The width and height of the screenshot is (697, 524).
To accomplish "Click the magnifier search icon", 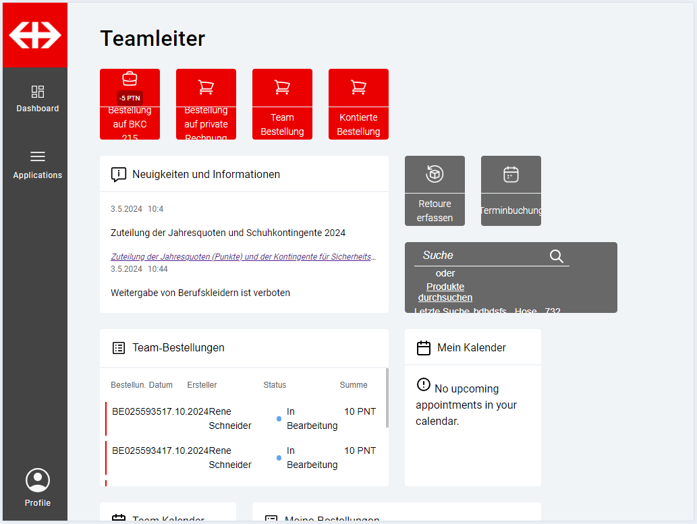I will coord(556,256).
